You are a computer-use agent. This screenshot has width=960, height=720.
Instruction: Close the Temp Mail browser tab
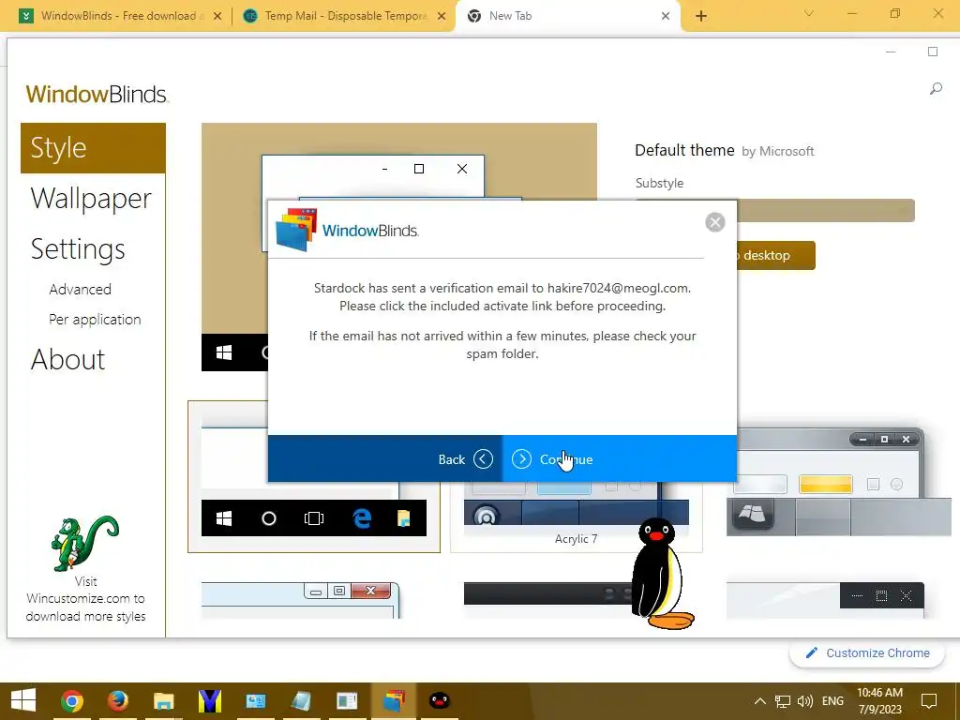click(x=442, y=16)
